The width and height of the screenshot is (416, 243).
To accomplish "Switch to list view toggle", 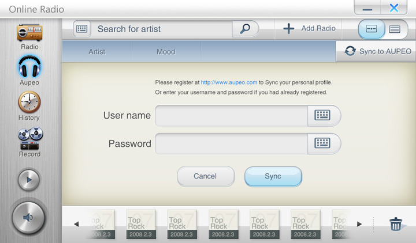I will [x=395, y=29].
